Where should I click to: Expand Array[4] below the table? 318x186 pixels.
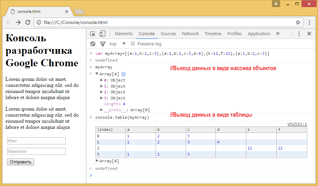[x=97, y=161]
